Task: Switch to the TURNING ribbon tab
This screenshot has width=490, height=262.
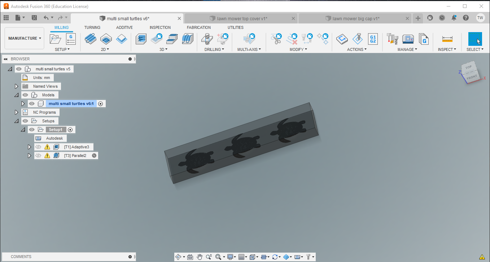Action: click(x=92, y=27)
